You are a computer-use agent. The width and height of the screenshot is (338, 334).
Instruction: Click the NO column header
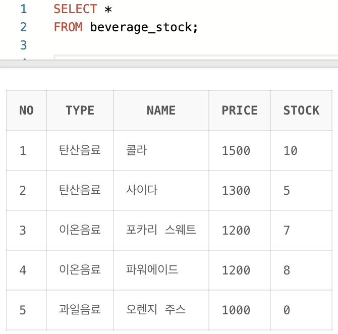[x=26, y=110]
